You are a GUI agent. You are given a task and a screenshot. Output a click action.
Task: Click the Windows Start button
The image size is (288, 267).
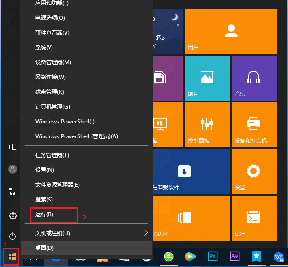pyautogui.click(x=12, y=256)
